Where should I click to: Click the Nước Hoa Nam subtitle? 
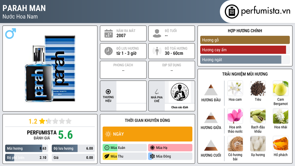pos(20,16)
